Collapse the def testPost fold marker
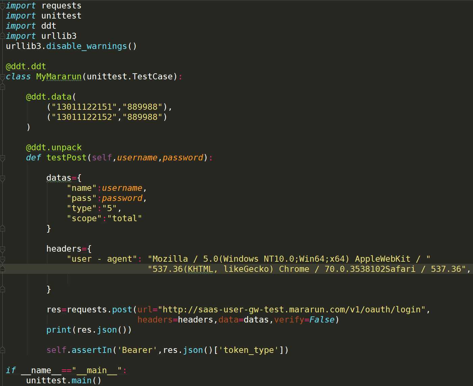The height and width of the screenshot is (386, 473). [2, 158]
